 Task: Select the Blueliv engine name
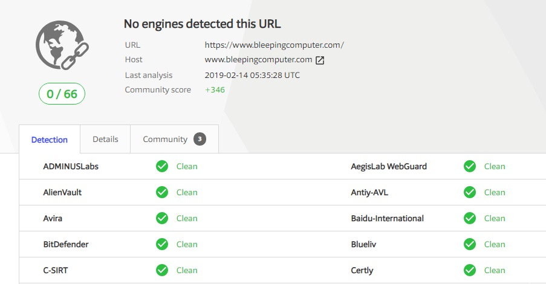363,244
